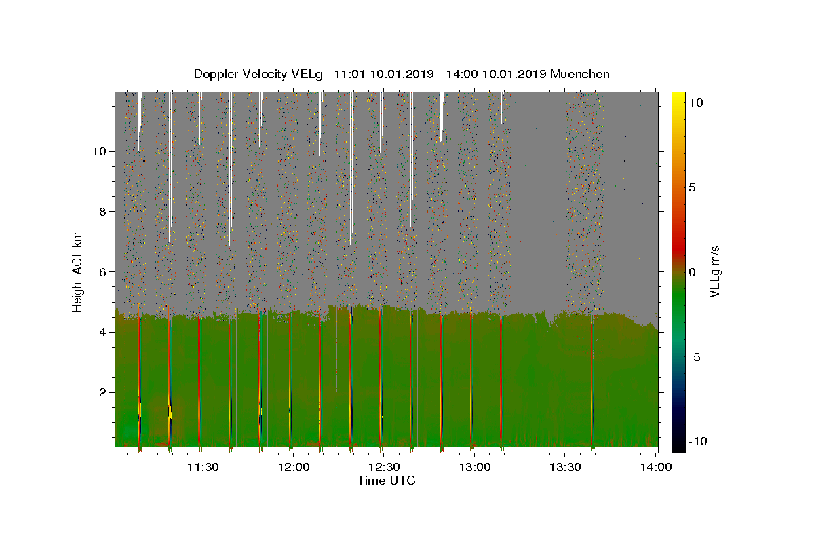Click the black bottom end of the colorbar
This screenshot has height=543, width=814.
pos(678,445)
